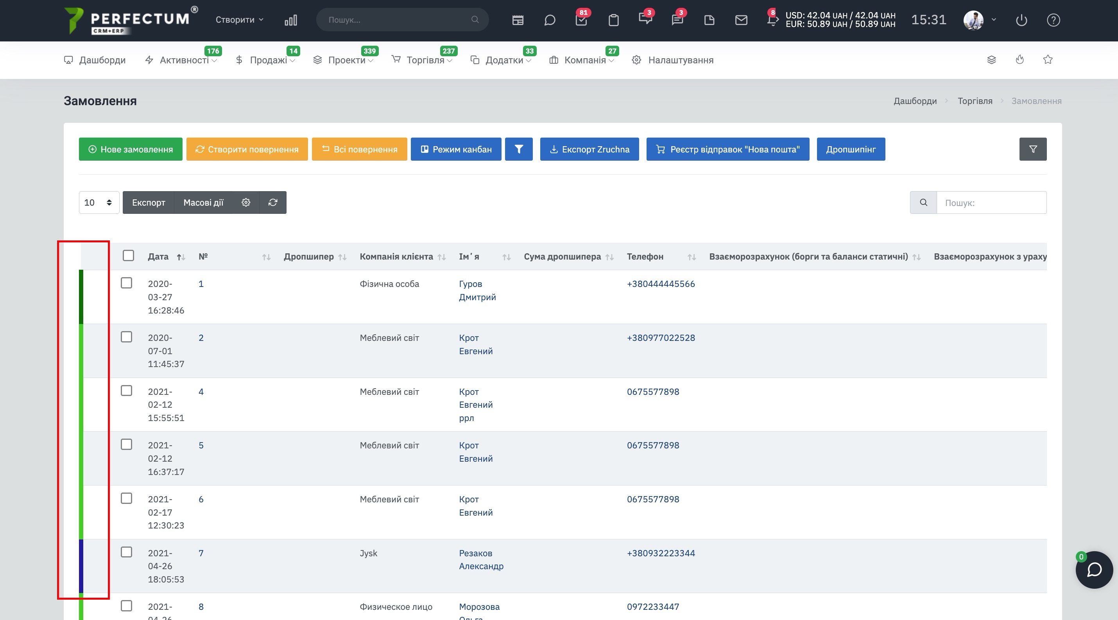Open the rows-per-page selector showing 10
The width and height of the screenshot is (1118, 620).
(99, 202)
